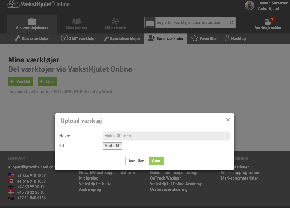Click the magnifier search icon
290x208 pixels.
click(231, 23)
